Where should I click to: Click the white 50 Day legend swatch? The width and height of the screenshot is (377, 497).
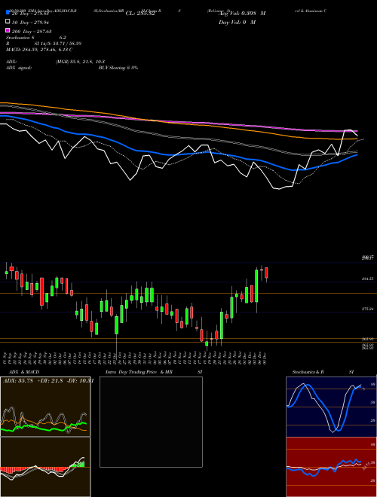(8, 22)
